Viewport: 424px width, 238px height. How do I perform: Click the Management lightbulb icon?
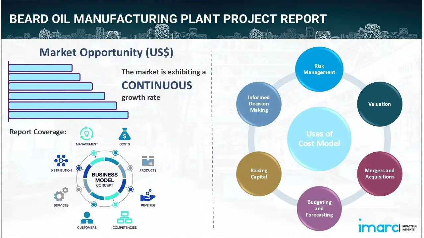87,134
